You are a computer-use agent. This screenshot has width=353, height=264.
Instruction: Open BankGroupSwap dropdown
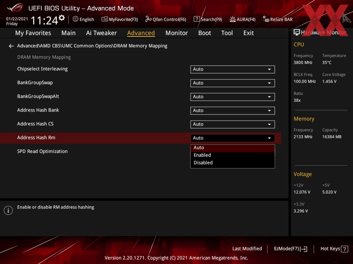click(x=233, y=83)
